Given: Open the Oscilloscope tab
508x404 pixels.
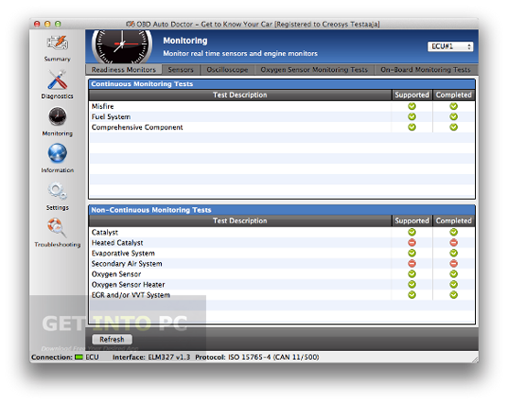Looking at the screenshot, I should click(x=227, y=70).
